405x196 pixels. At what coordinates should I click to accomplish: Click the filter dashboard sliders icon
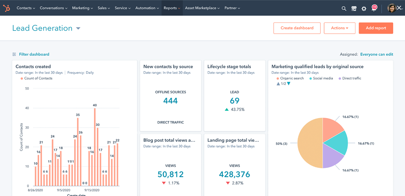coord(14,54)
